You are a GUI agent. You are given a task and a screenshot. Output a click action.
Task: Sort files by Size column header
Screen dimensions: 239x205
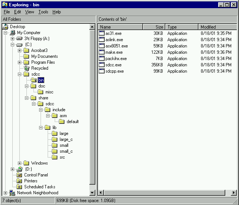pyautogui.click(x=154, y=27)
